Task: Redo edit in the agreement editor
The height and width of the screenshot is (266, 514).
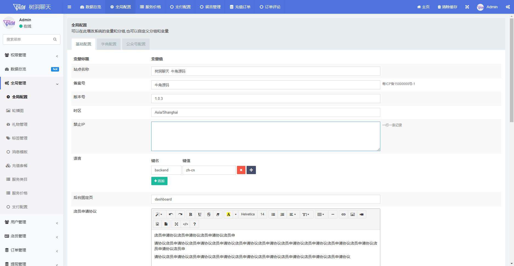Action: coord(180,214)
